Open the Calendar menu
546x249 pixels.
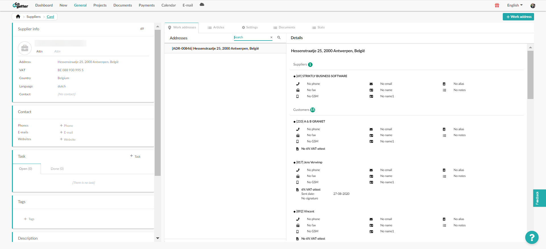pos(169,5)
